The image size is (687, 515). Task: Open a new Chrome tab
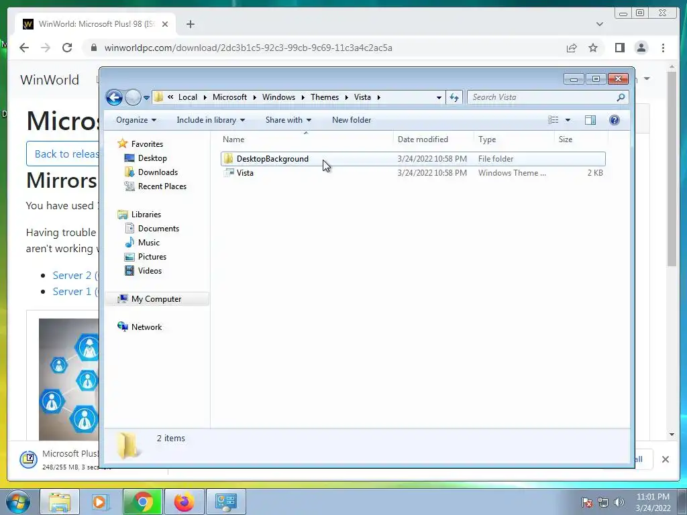(190, 24)
